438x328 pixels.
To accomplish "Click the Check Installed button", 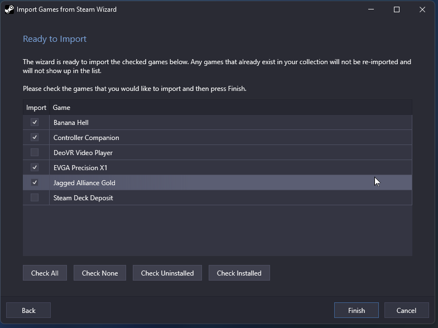I will [x=239, y=273].
